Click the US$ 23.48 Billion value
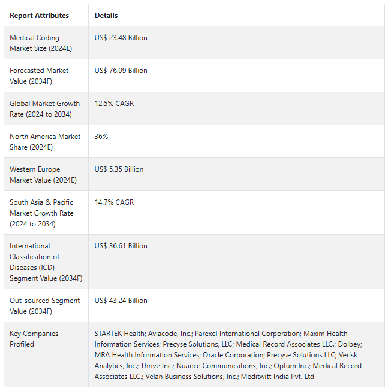388x388 pixels. click(x=121, y=38)
